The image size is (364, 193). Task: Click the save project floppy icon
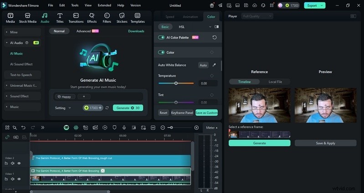coord(246,5)
